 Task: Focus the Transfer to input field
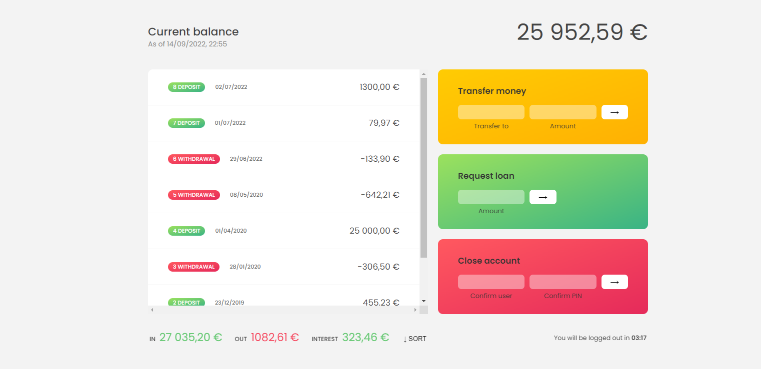[x=491, y=112]
